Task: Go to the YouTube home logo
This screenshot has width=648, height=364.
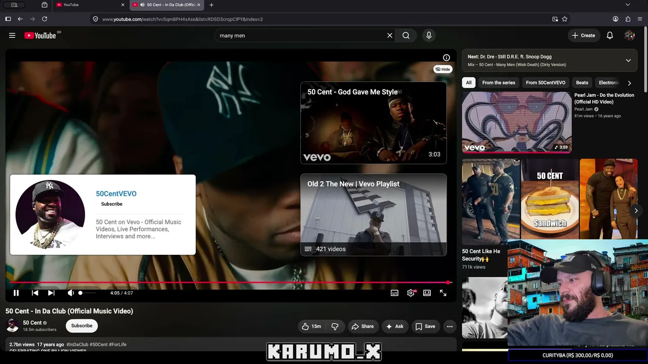Action: click(40, 35)
